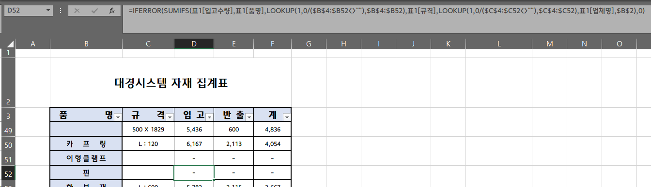Image resolution: width=651 pixels, height=187 pixels.
Task: Select row 49 header
Action: tap(8, 129)
